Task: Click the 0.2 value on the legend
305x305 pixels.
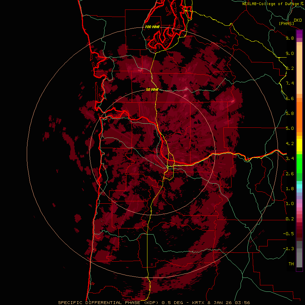Action: click(x=290, y=219)
